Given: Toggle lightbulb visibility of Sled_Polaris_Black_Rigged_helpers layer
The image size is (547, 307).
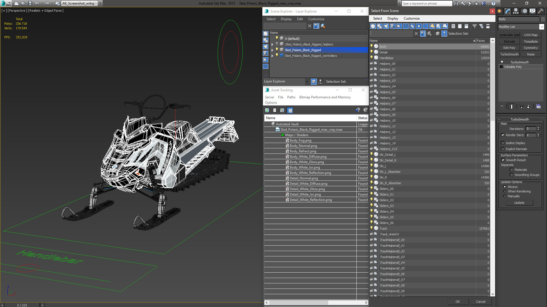Looking at the screenshot, I should [277, 44].
